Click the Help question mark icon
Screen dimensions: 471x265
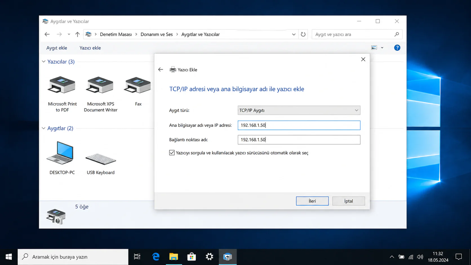[397, 48]
